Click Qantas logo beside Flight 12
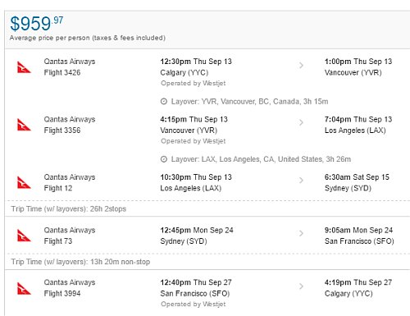The width and height of the screenshot is (410, 316). tap(24, 182)
